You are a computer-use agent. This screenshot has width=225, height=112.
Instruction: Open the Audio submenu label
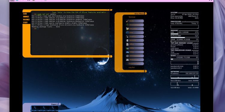click(132, 21)
